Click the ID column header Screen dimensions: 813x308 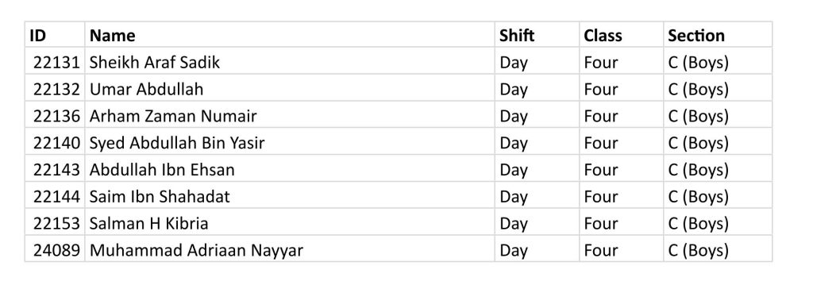click(55, 35)
